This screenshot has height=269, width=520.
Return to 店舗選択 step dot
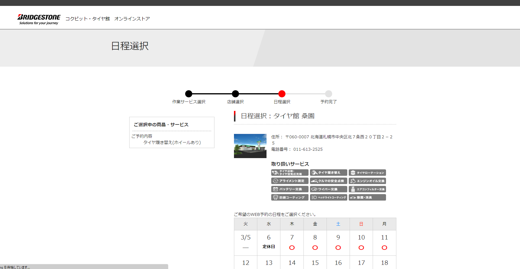coord(235,94)
